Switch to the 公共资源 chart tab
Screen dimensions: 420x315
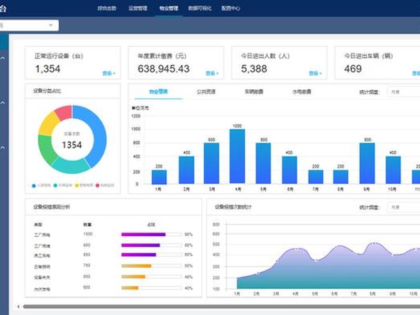(x=206, y=91)
